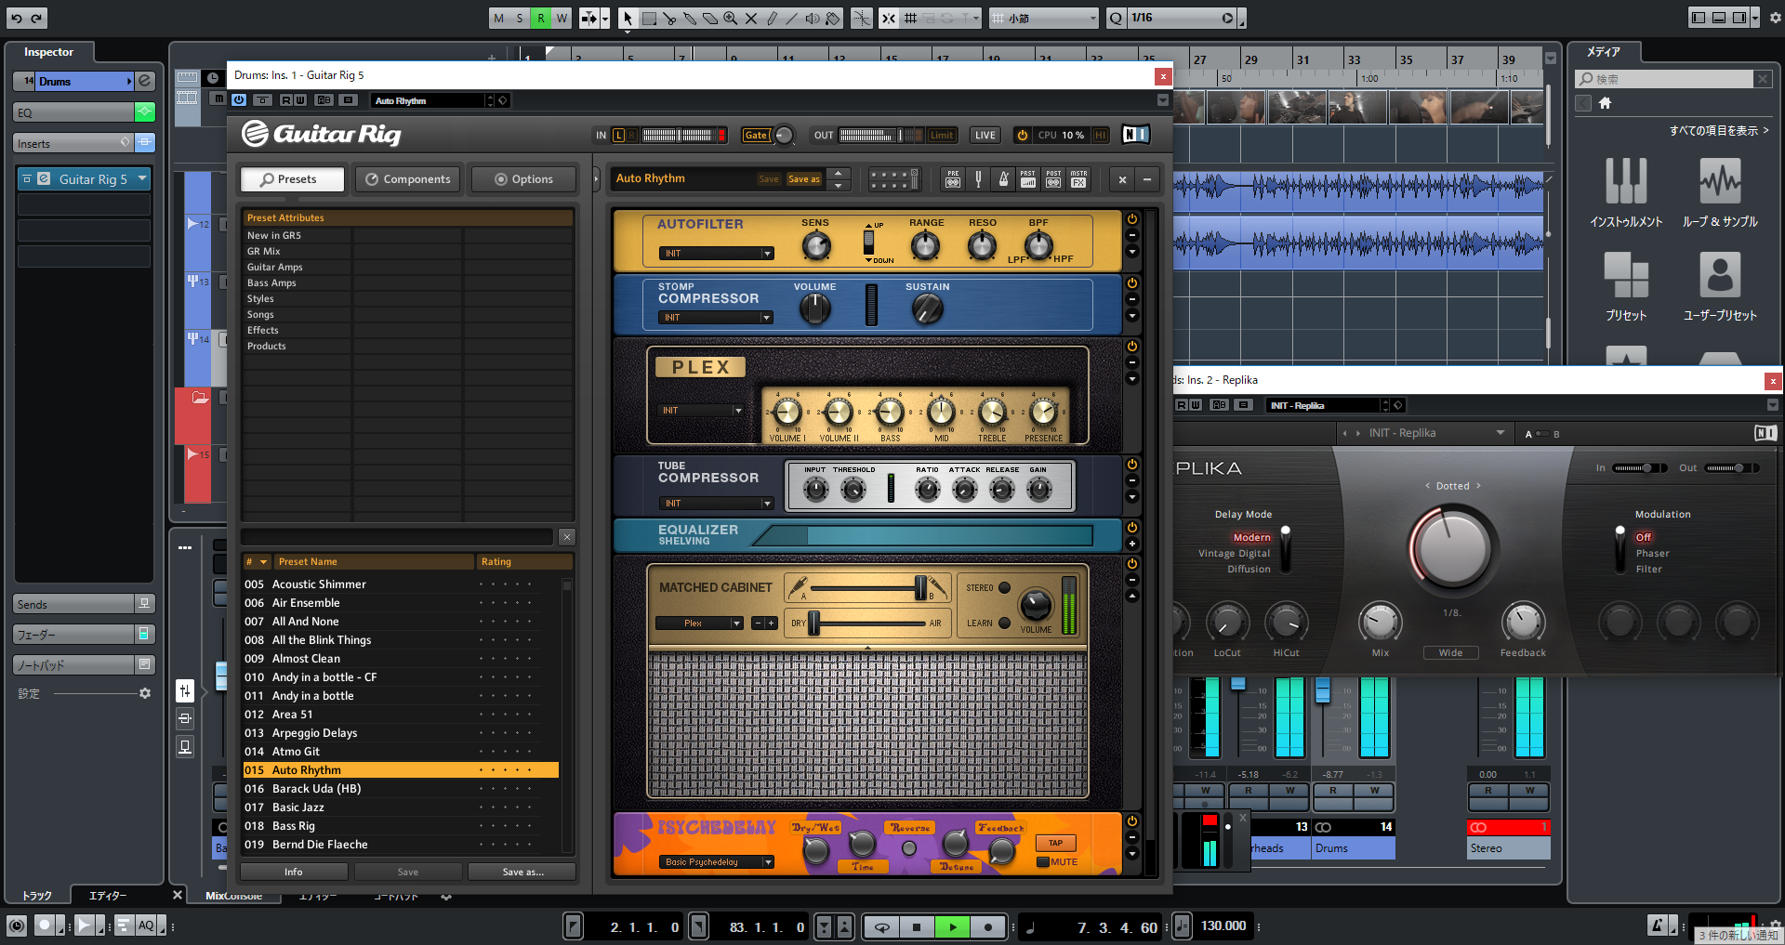The image size is (1785, 945).
Task: Open the Matched Cabinet Plex dropdown
Action: click(x=699, y=623)
